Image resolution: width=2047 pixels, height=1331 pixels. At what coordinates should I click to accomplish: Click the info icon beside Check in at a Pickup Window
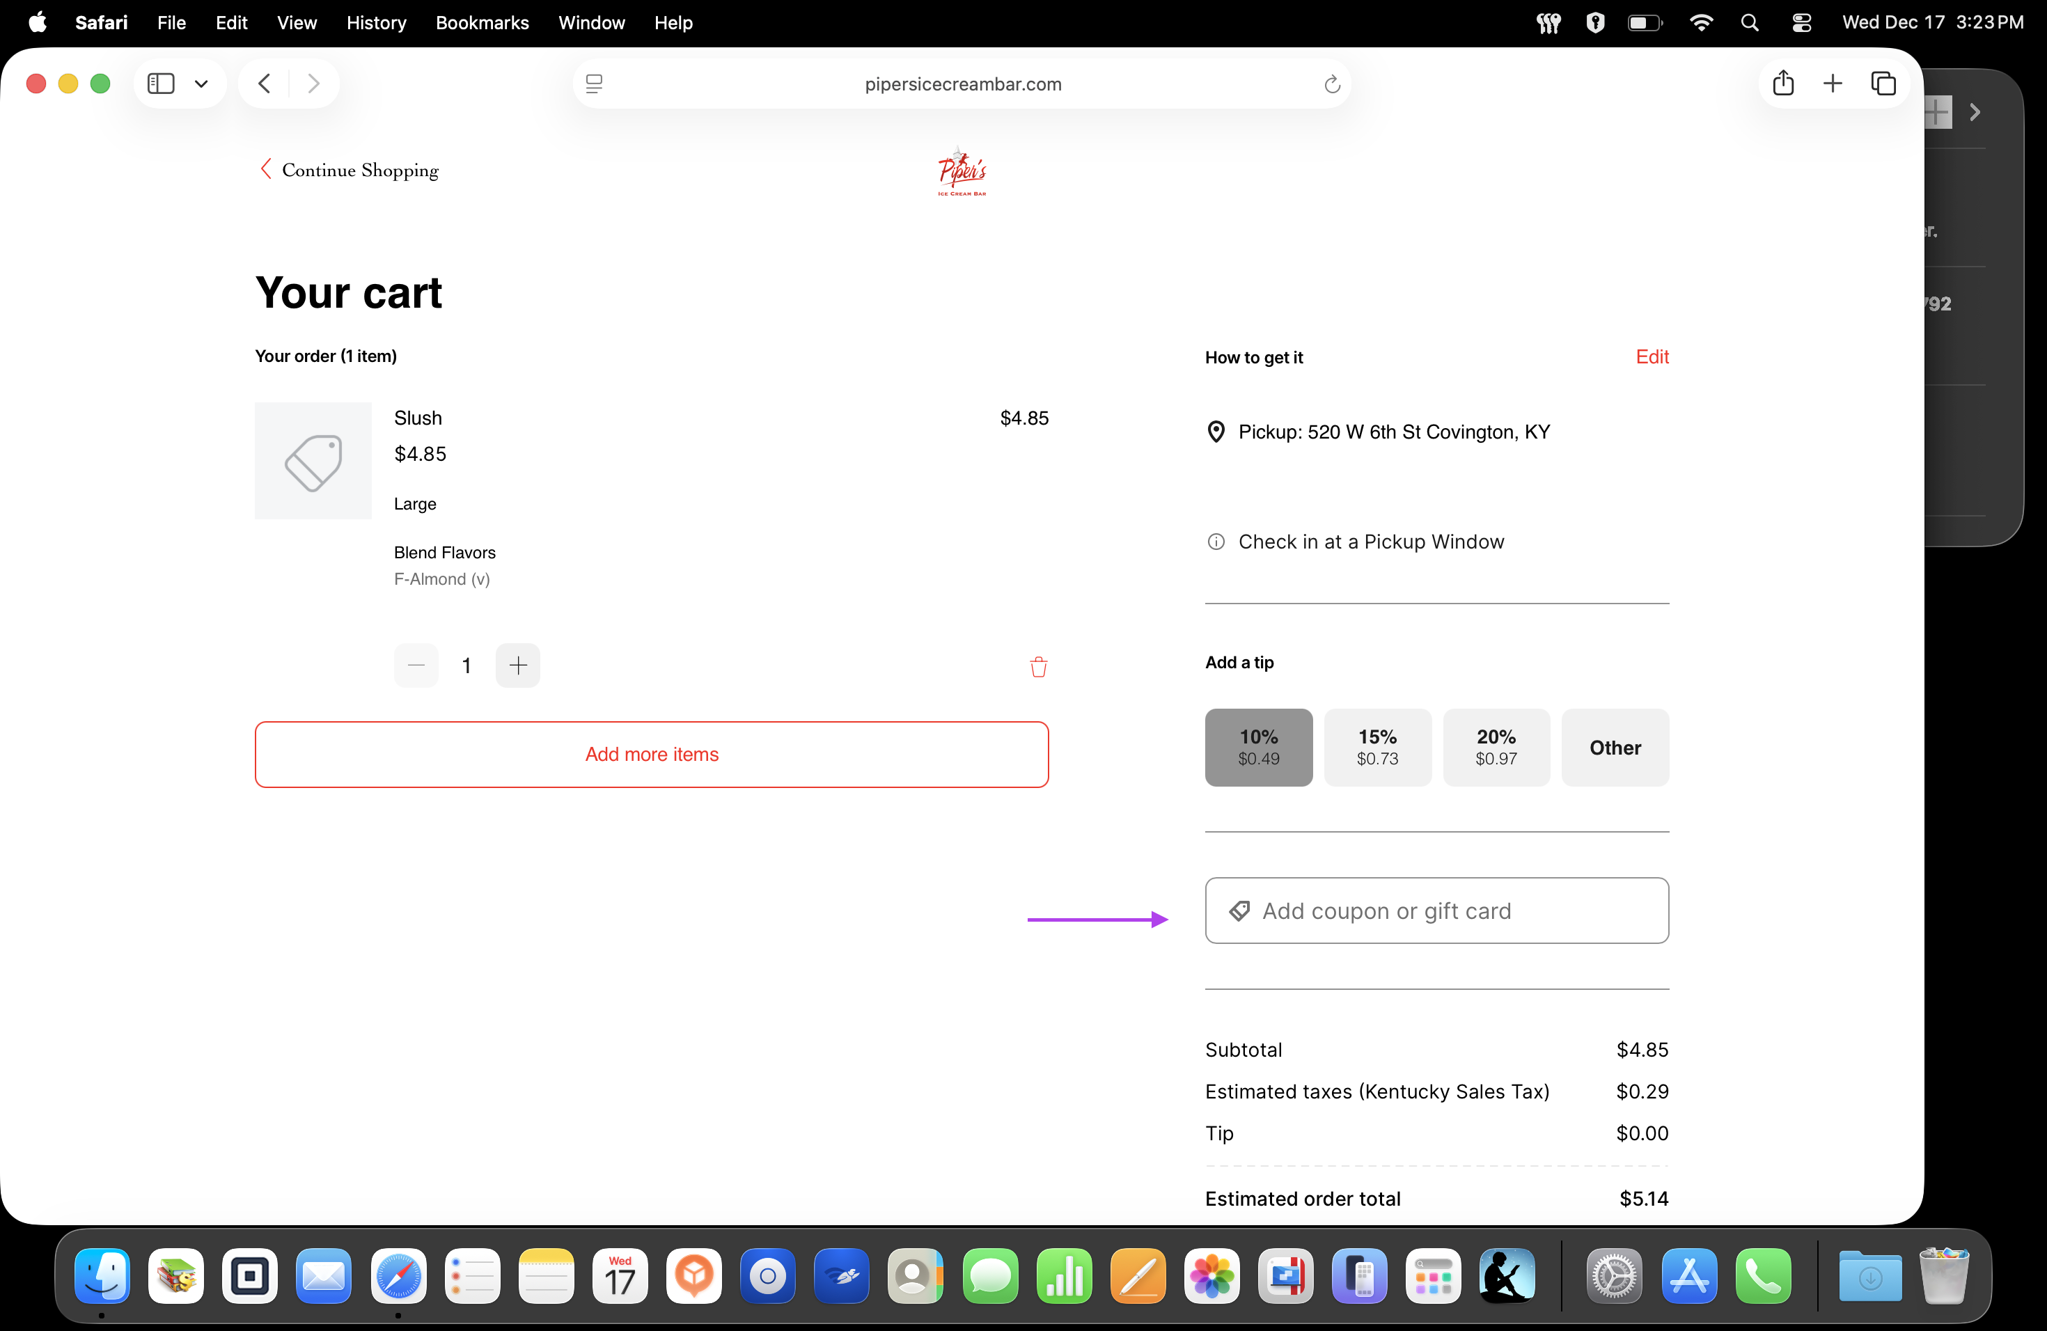(x=1216, y=542)
